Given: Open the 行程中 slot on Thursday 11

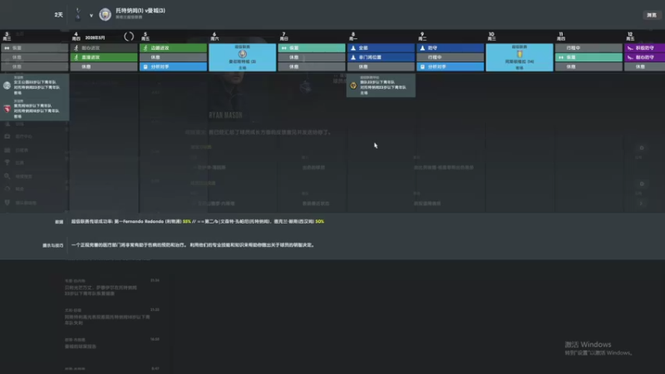Looking at the screenshot, I should pos(589,48).
